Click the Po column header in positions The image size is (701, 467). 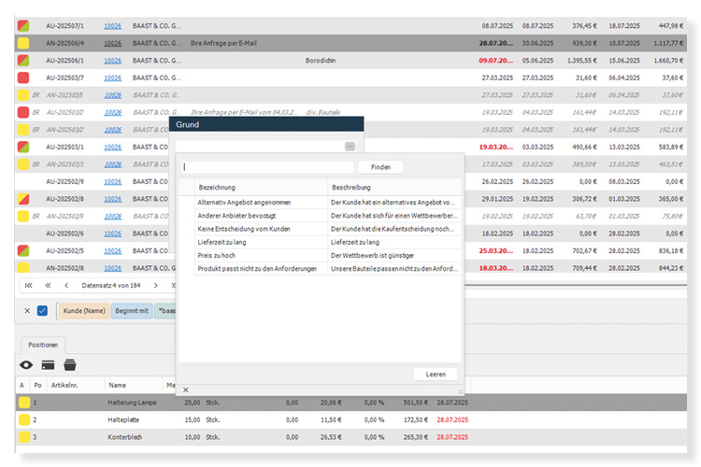(x=38, y=385)
